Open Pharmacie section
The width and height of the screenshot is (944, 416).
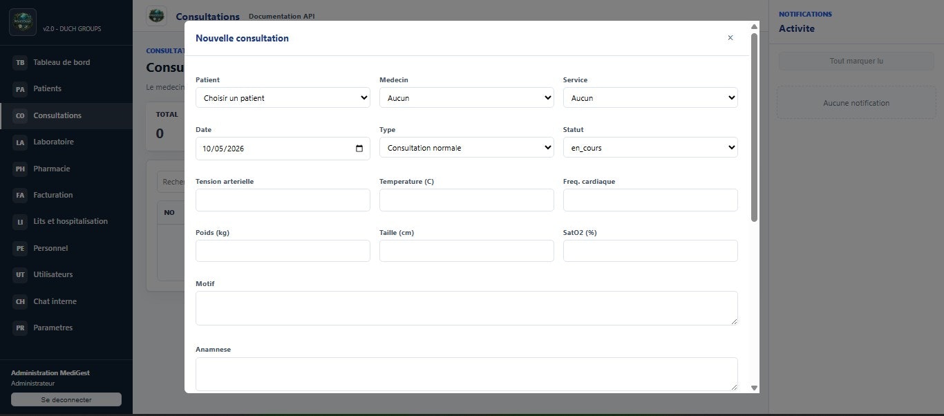click(66, 169)
